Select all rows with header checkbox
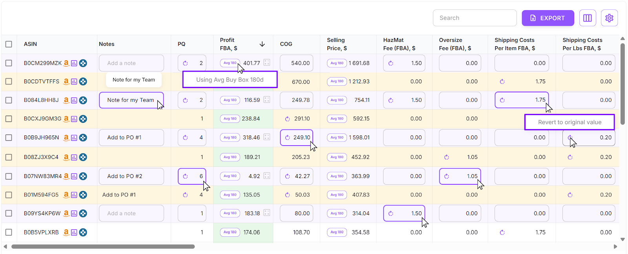 point(9,44)
